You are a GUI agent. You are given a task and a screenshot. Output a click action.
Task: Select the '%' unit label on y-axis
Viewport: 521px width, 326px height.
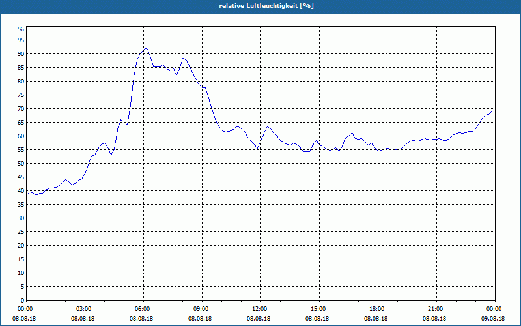[x=21, y=29]
